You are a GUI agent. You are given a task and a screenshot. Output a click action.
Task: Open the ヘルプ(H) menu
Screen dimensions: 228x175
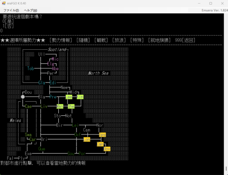point(31,10)
